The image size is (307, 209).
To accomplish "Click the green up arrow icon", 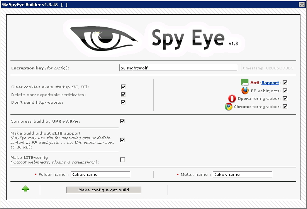I will 25,189.
